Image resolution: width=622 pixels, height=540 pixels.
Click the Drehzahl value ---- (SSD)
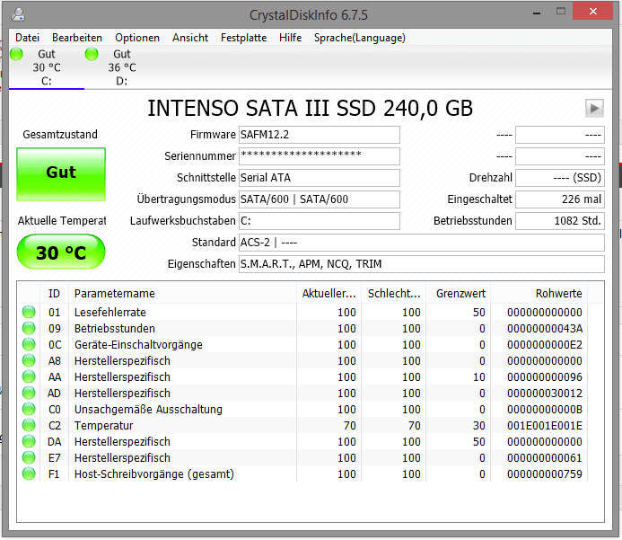click(560, 178)
